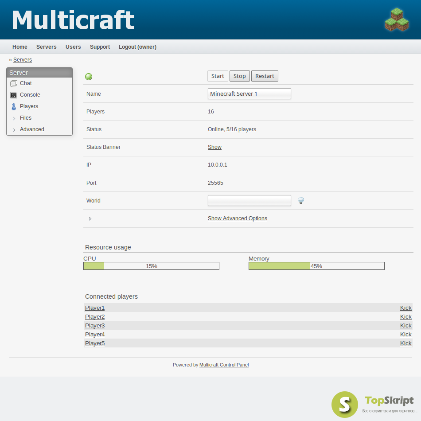This screenshot has width=421, height=421.
Task: Expand advanced options disclosure triangle
Action: click(90, 219)
